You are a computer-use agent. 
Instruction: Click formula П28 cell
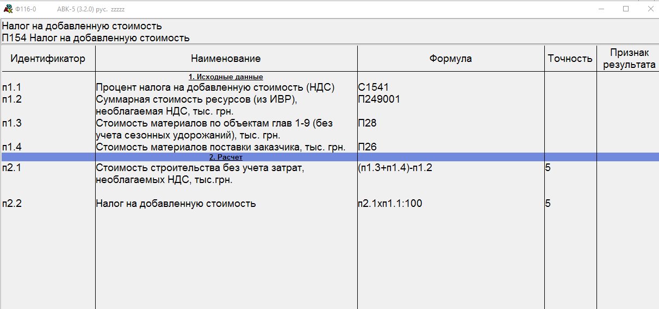pos(368,123)
